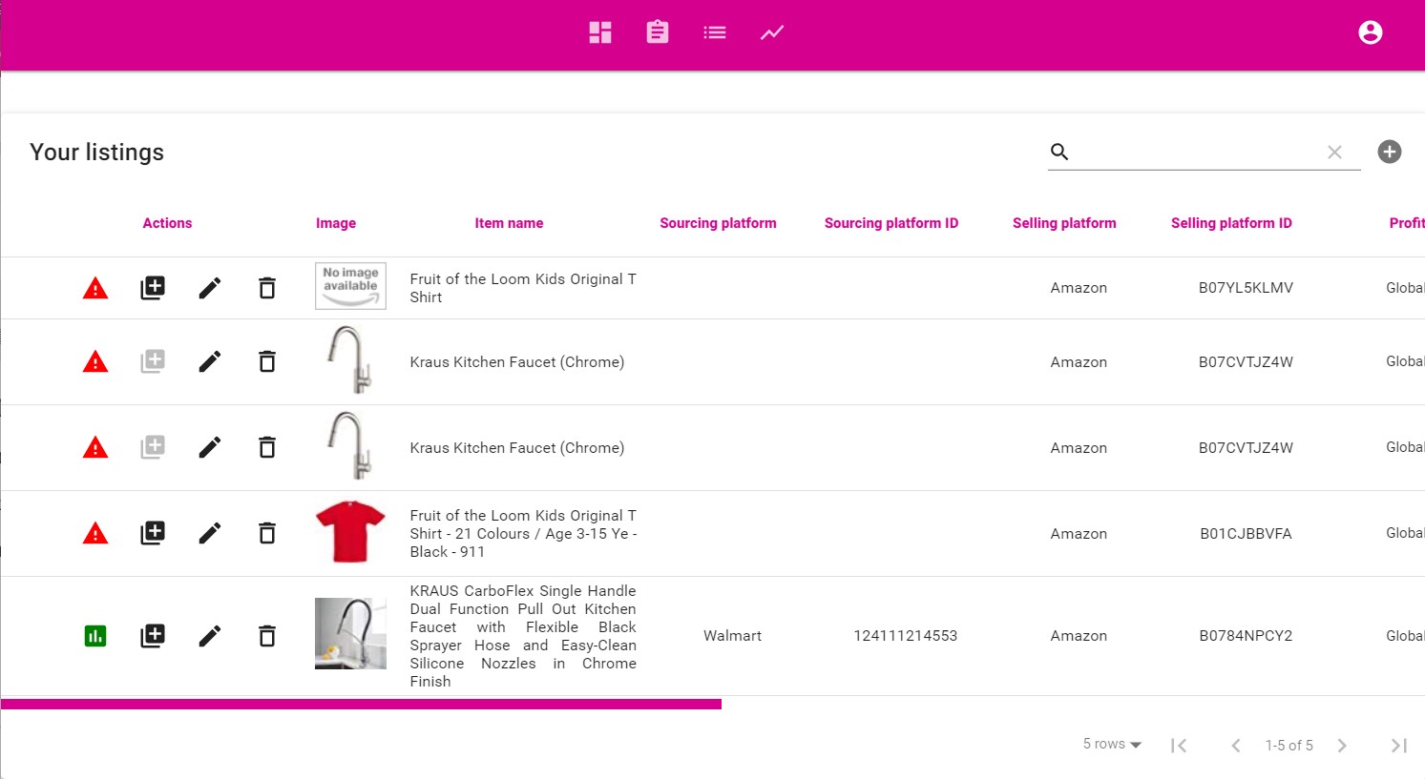Go to last page of listings
Viewport: 1425px width, 779px height.
pyautogui.click(x=1399, y=746)
